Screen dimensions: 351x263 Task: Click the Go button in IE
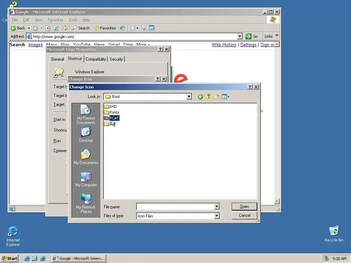(252, 36)
